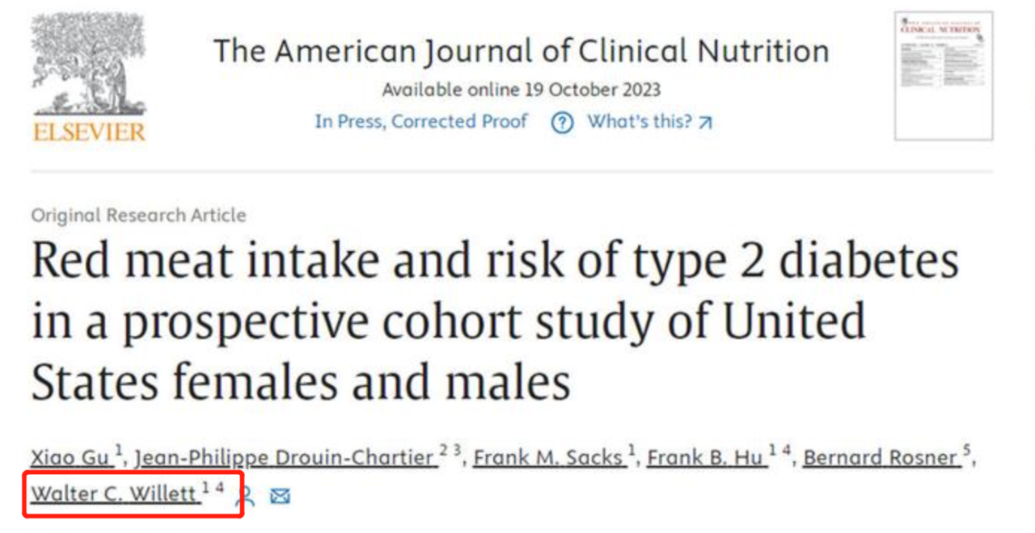1035x533 pixels.
Task: Open The American Journal of Clinical Nutrition
Action: [522, 52]
